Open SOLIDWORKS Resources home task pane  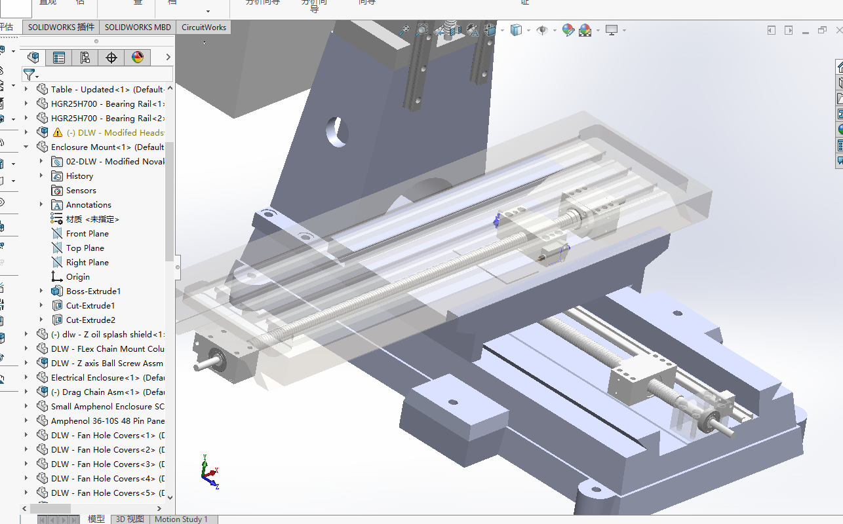click(839, 67)
